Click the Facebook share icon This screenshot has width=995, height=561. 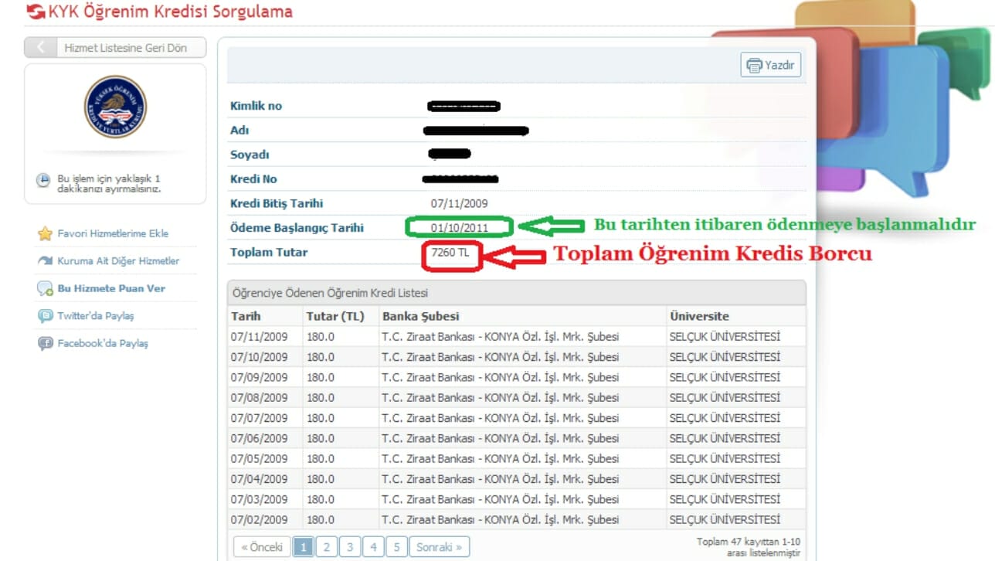click(x=46, y=343)
